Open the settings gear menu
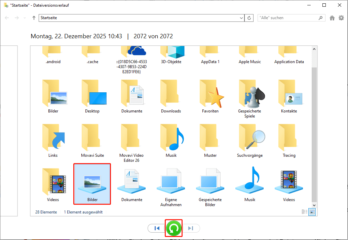 click(342, 18)
